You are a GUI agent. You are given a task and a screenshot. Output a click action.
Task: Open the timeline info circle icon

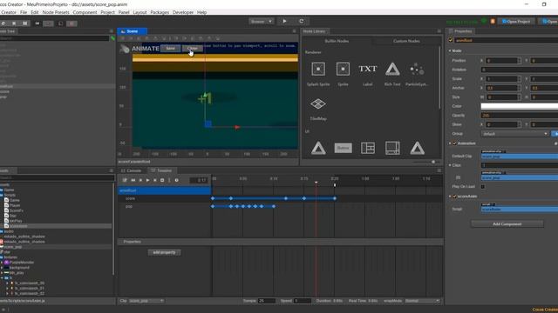[x=176, y=180]
